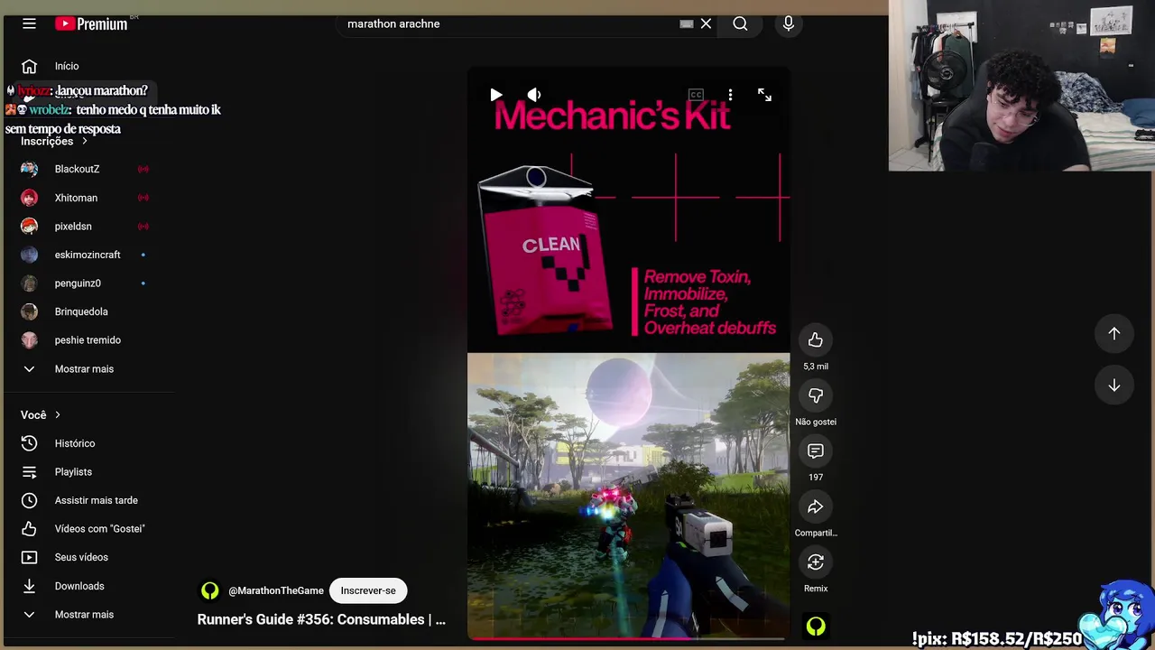Open @MarathonTheGame channel name
The image size is (1155, 650).
coord(276,590)
